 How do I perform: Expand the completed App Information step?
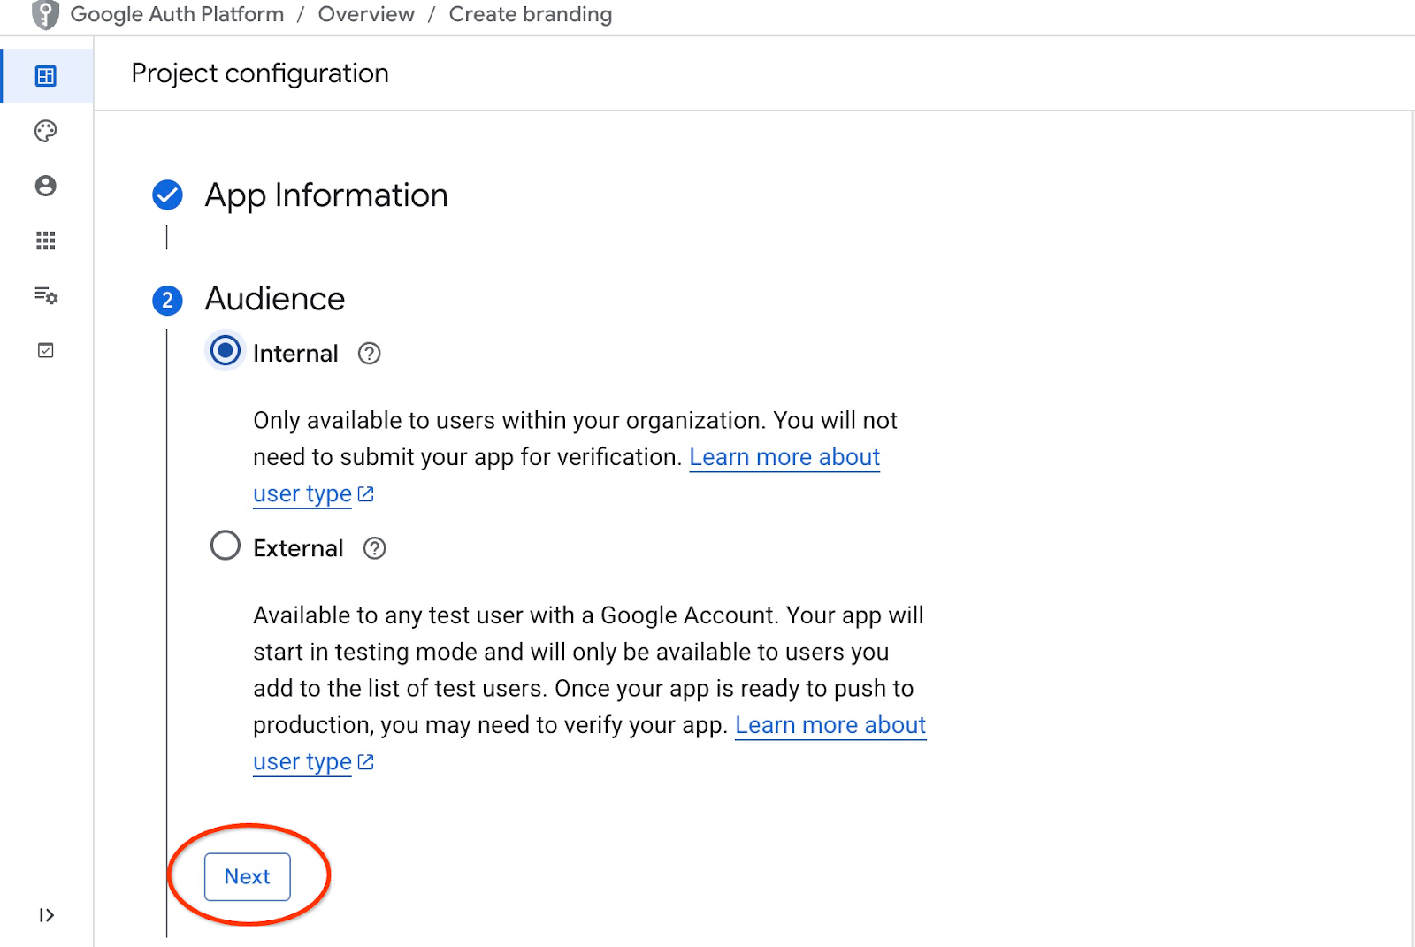[325, 195]
